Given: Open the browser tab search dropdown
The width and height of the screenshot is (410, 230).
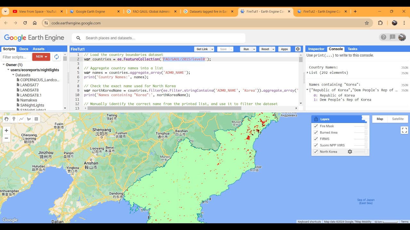Looking at the screenshot, I should coord(5,11).
